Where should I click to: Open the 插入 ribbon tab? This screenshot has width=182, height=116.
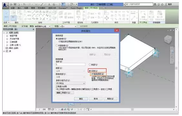(19, 8)
